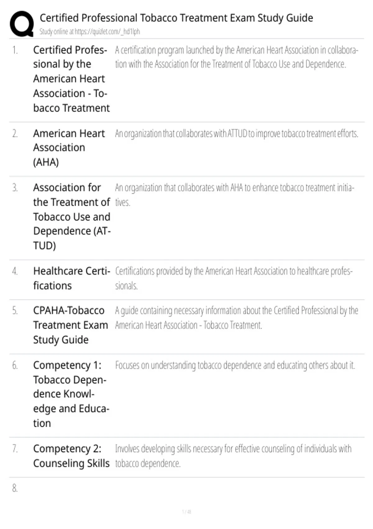Click the empty item number 8

tap(15, 488)
